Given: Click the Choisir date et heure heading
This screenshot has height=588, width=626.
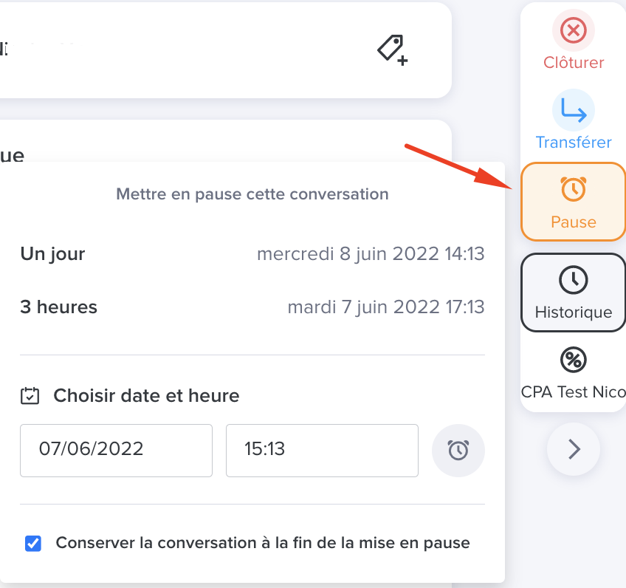Looking at the screenshot, I should pyautogui.click(x=146, y=396).
